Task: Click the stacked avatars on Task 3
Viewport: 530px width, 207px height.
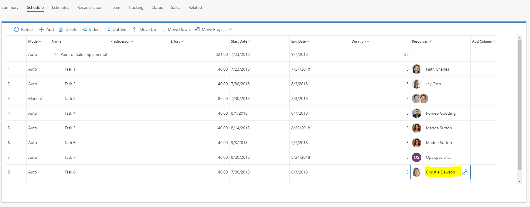Action: 420,99
